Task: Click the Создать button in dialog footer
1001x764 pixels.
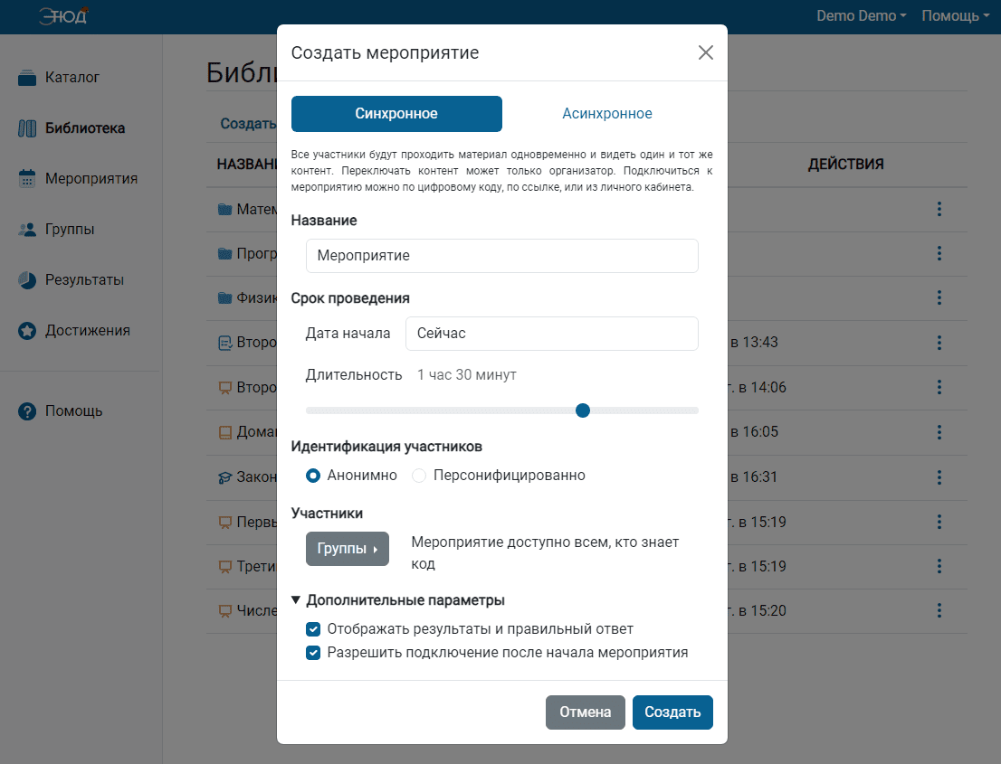Action: (x=672, y=712)
